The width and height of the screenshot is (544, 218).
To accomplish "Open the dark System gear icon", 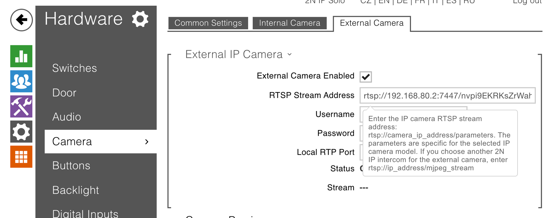I will pyautogui.click(x=21, y=132).
